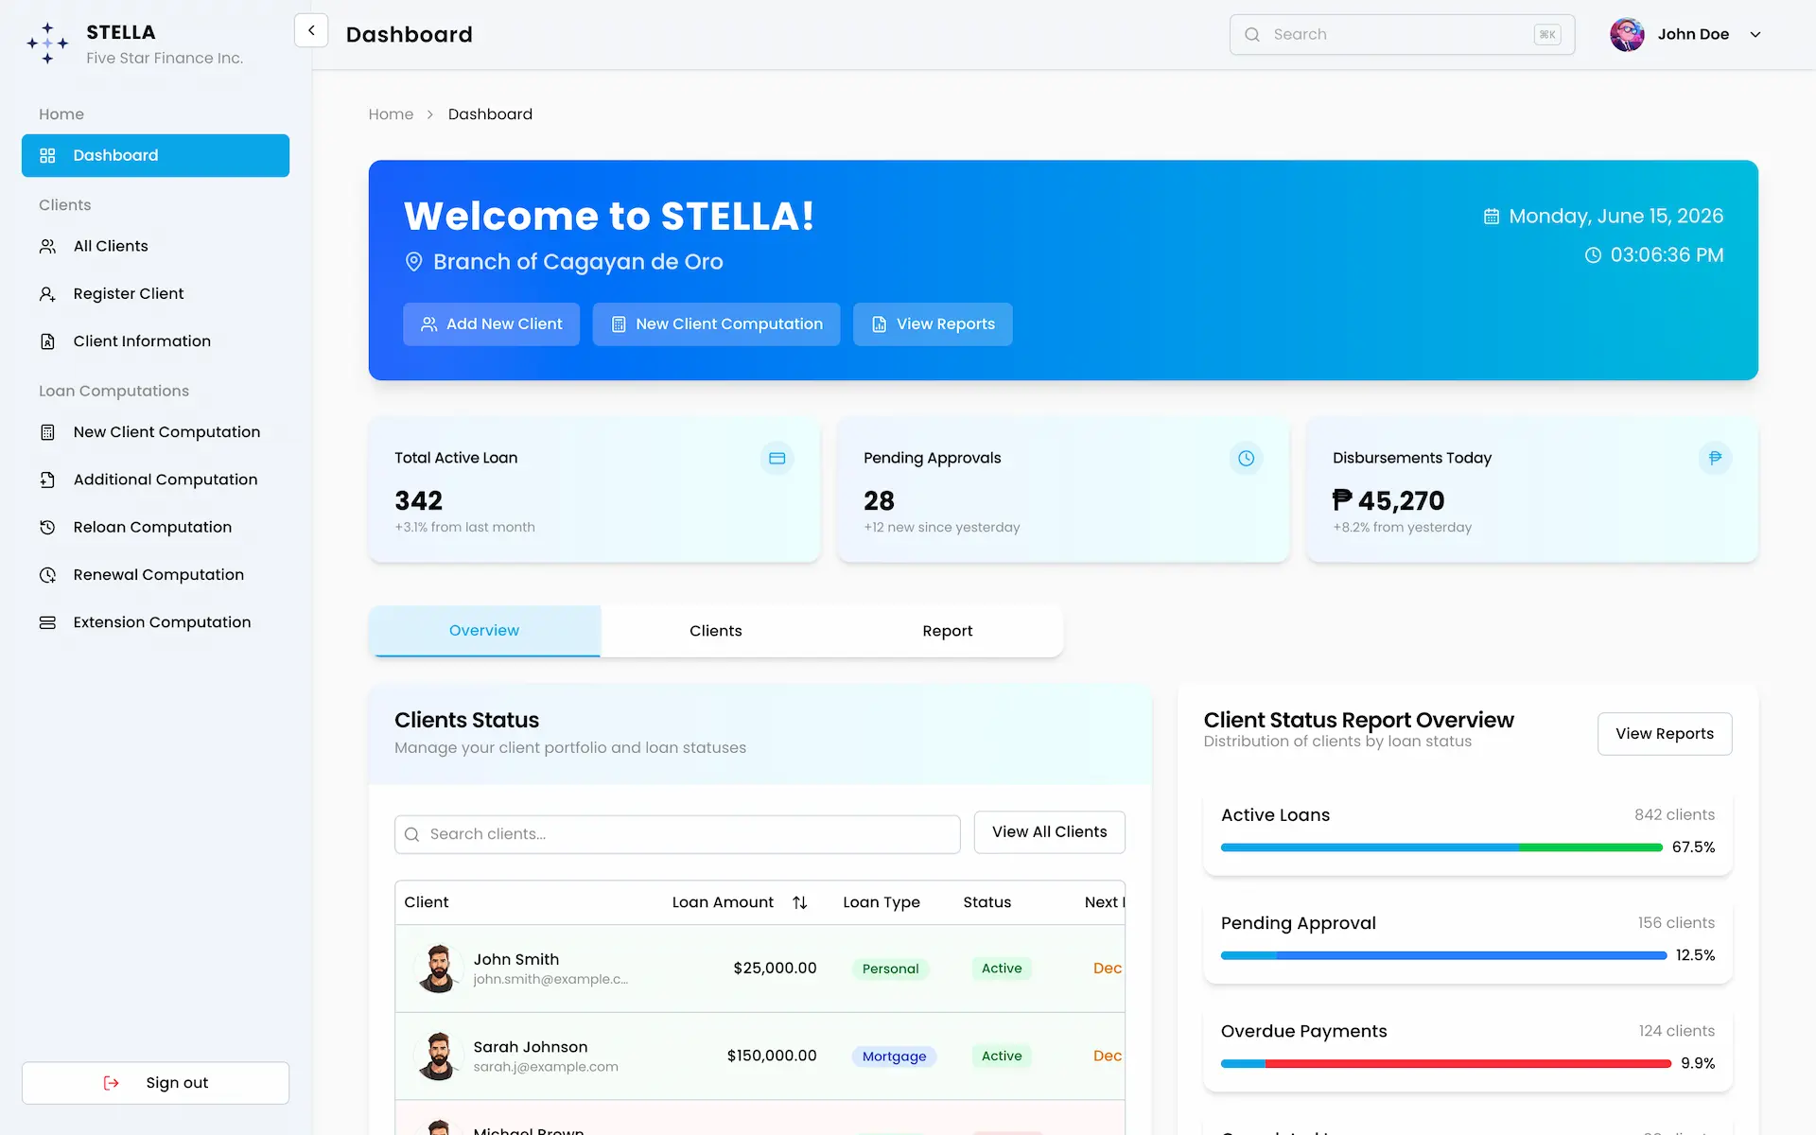The image size is (1816, 1135).
Task: Click the Overdue Payments progress bar
Action: point(1446,1064)
